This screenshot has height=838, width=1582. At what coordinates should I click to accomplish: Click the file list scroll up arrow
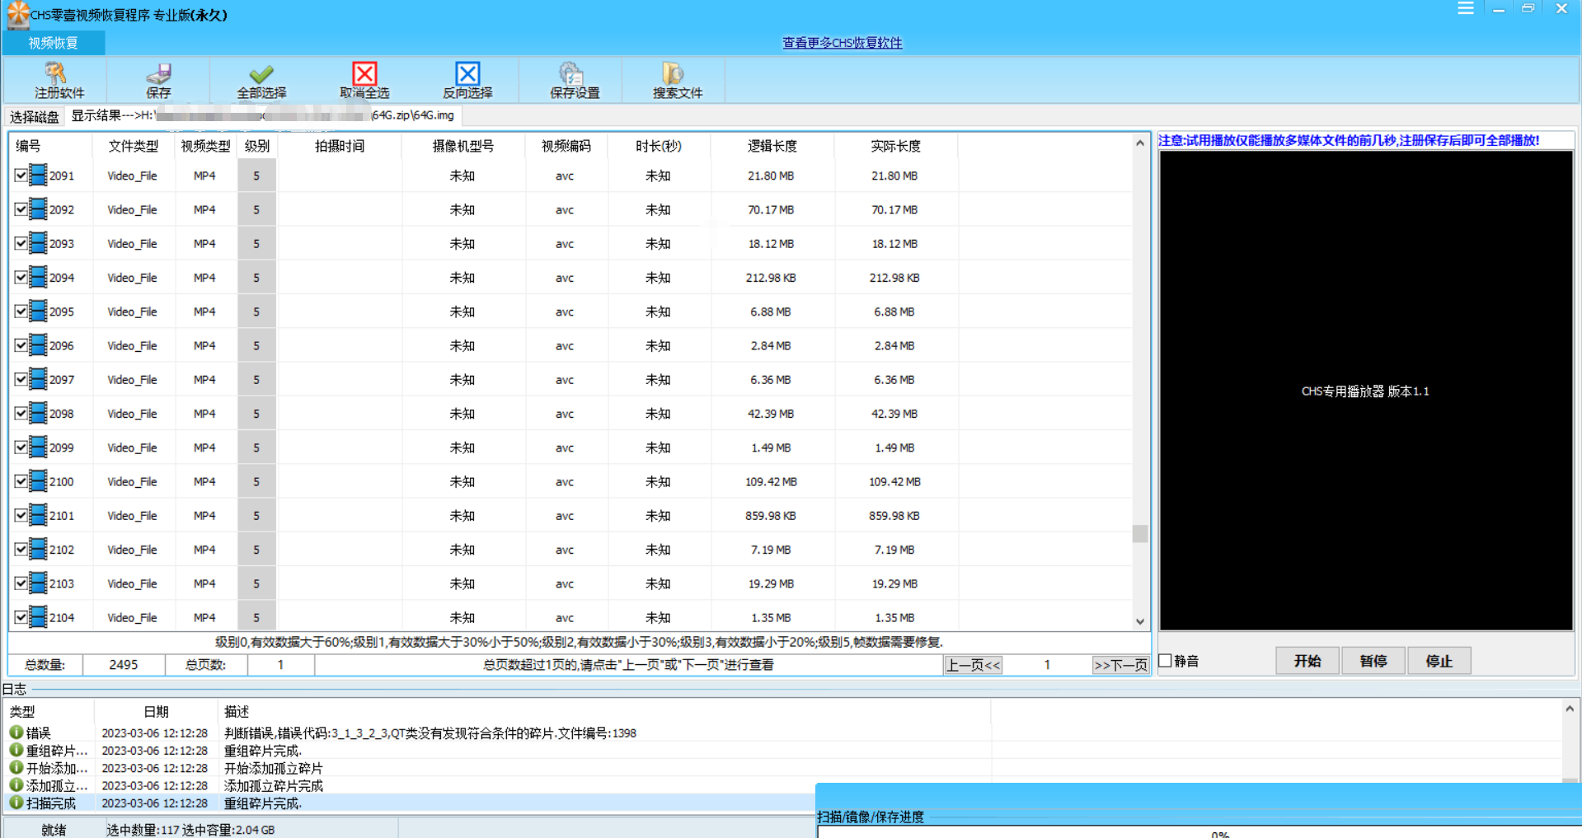click(1140, 143)
